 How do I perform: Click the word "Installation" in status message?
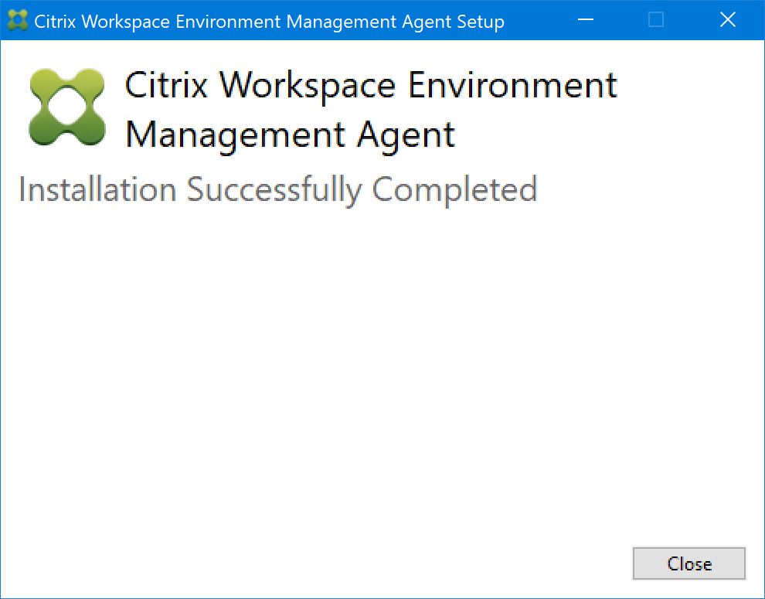97,190
